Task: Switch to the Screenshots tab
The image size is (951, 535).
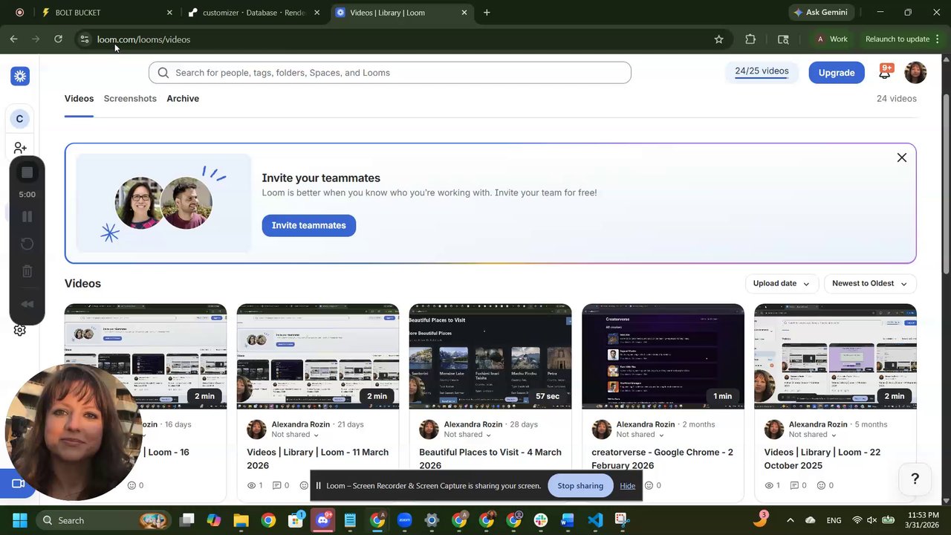Action: coord(130,99)
